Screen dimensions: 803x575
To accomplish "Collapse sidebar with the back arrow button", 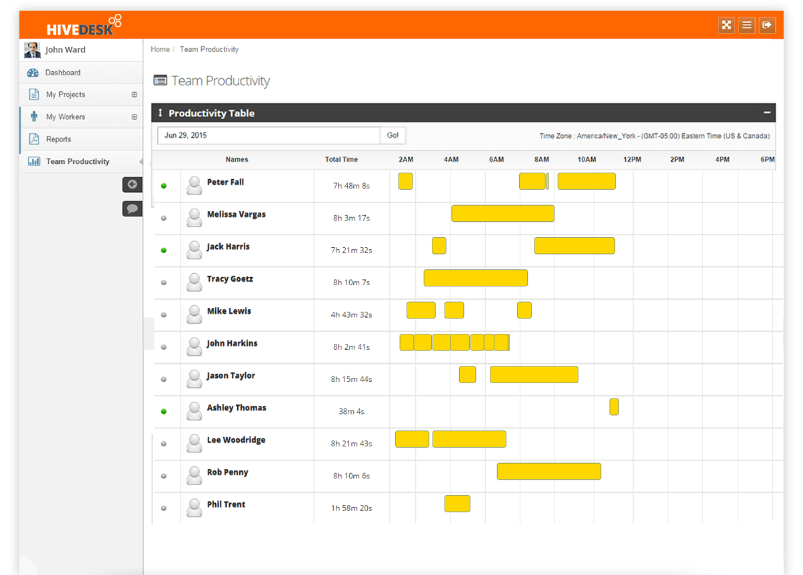I will click(132, 185).
